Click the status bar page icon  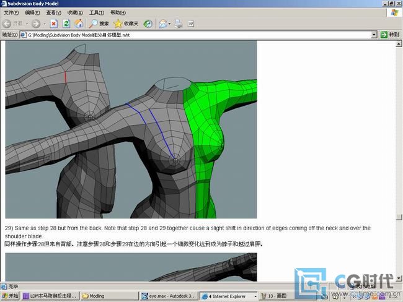(x=4, y=286)
